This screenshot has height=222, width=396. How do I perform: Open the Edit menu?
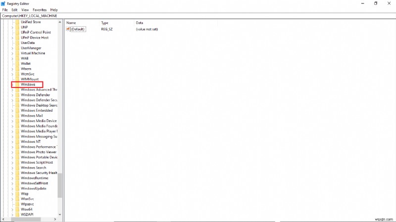pyautogui.click(x=14, y=10)
